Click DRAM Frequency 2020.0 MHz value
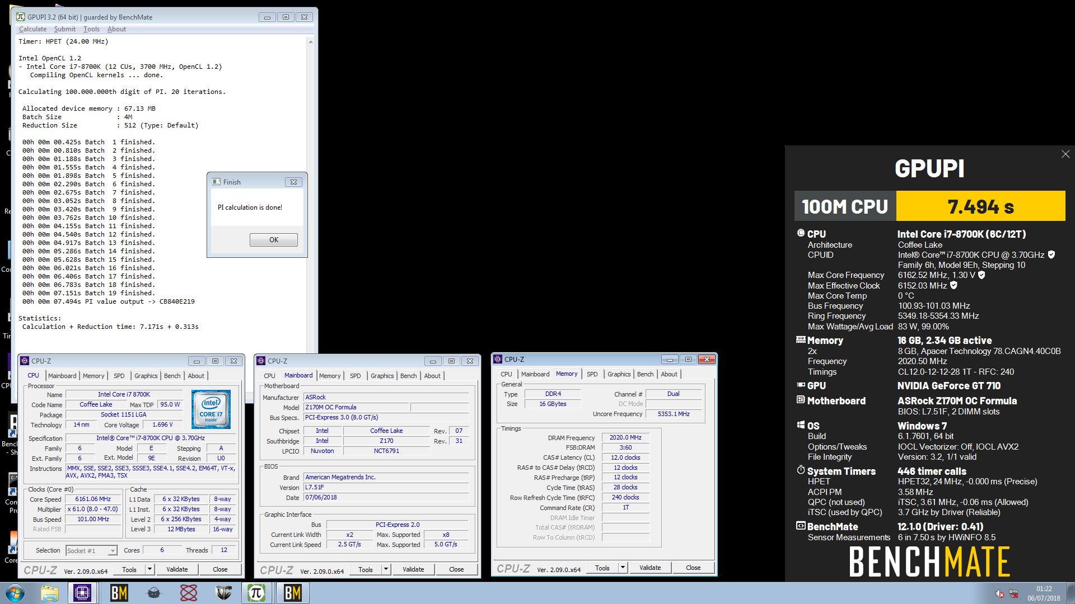Image resolution: width=1075 pixels, height=604 pixels. point(625,437)
